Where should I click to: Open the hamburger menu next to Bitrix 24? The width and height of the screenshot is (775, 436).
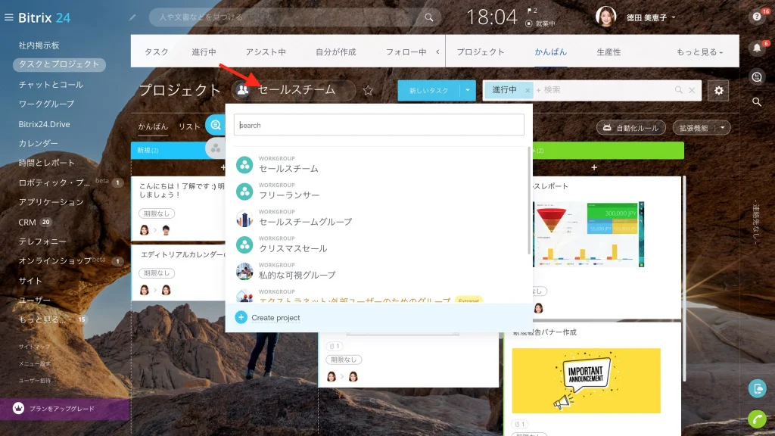click(x=9, y=17)
